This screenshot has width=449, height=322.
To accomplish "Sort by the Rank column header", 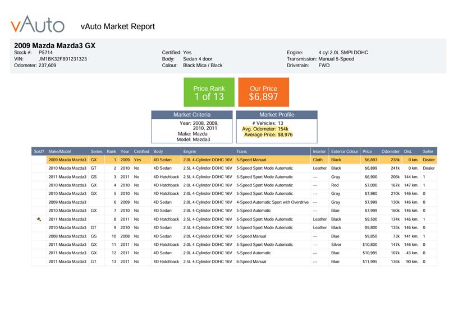I will (111, 151).
